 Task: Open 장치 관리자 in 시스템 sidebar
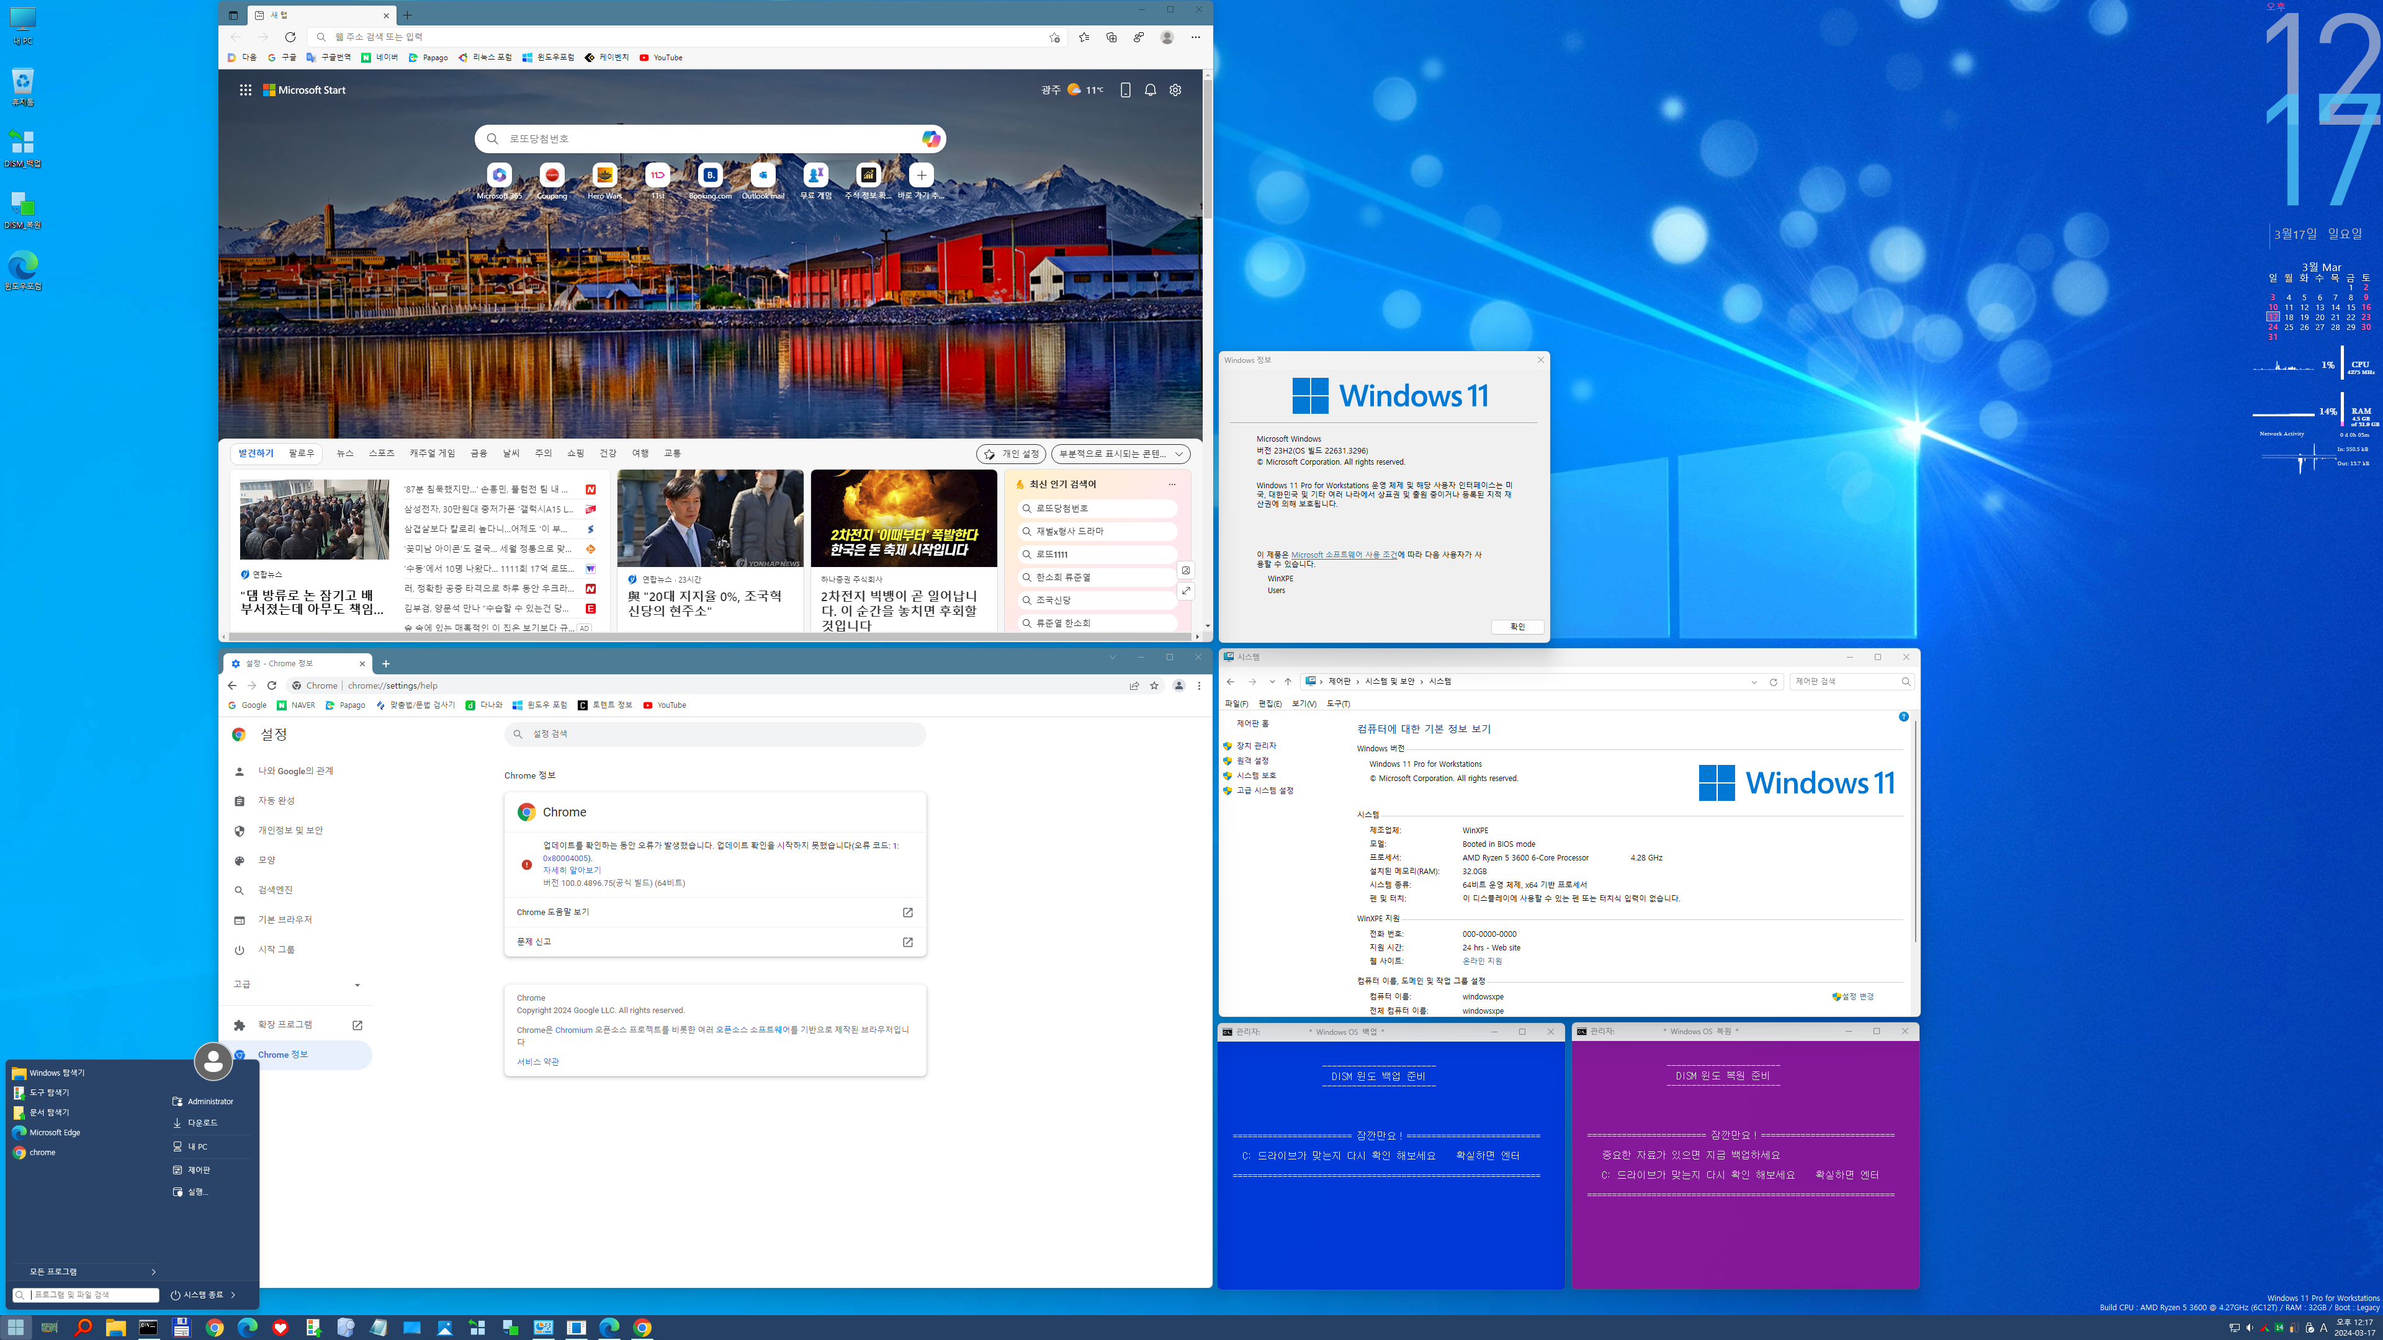1255,745
